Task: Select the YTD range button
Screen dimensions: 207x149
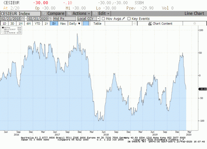Action: [37, 23]
